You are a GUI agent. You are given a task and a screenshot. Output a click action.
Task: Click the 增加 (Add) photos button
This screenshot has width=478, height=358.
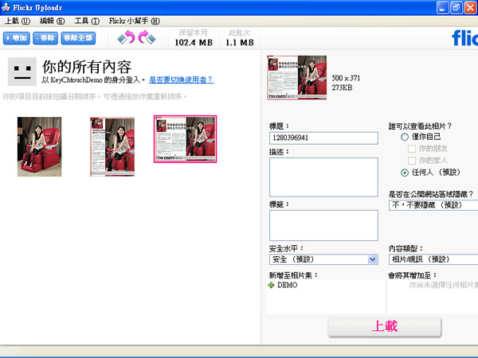[16, 37]
